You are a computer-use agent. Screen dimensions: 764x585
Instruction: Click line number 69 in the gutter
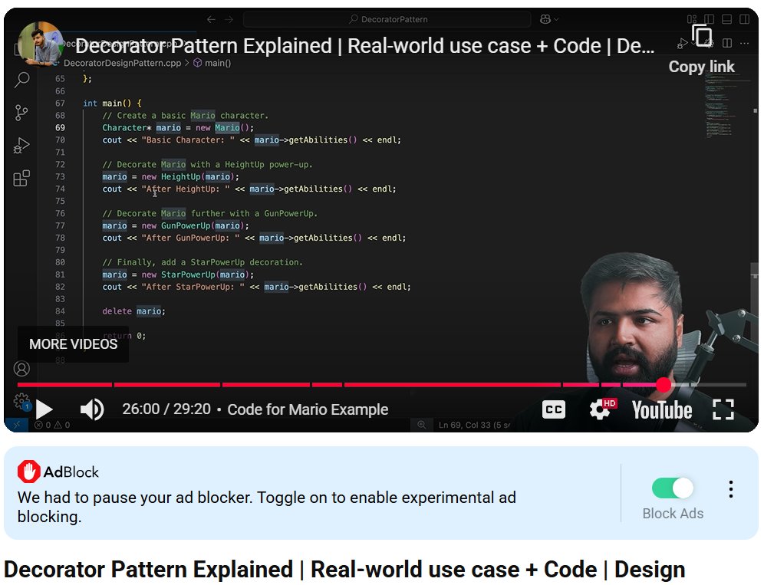(x=60, y=127)
